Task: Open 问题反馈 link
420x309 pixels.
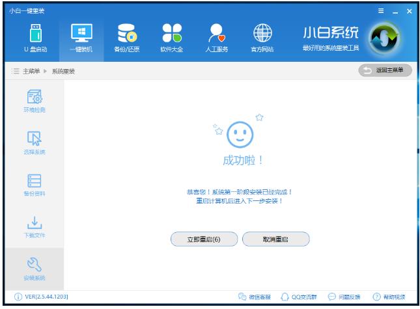Action: click(x=344, y=297)
